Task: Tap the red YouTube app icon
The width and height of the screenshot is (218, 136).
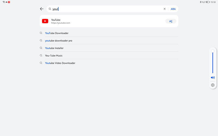Action: coord(45,21)
